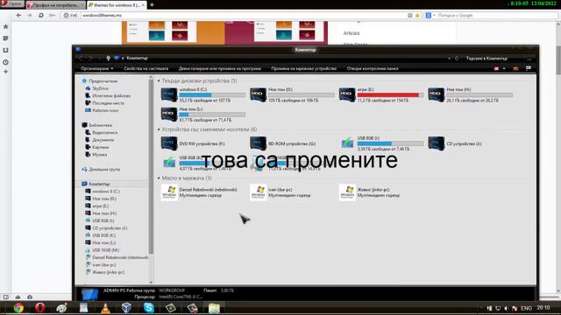The height and width of the screenshot is (315, 561).
Task: Click the windows 8 (C:) capacity bar
Action: tap(212, 95)
